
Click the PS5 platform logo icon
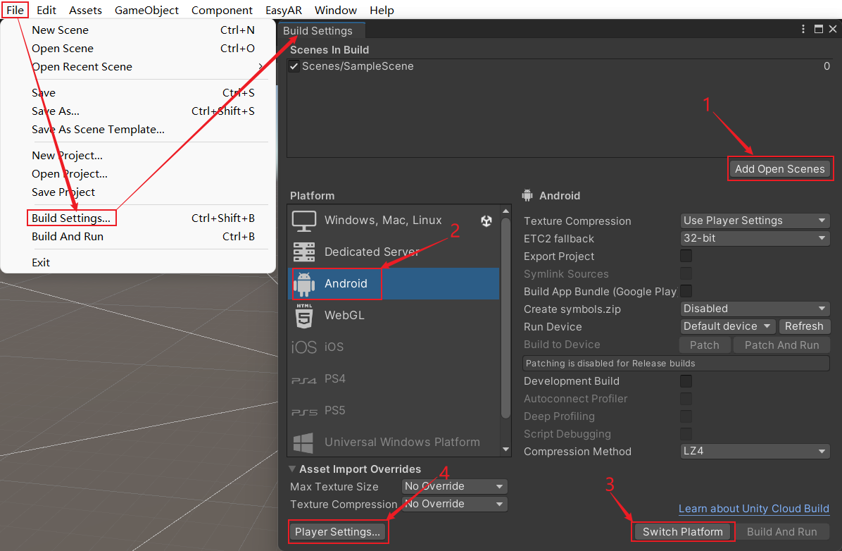coord(304,411)
